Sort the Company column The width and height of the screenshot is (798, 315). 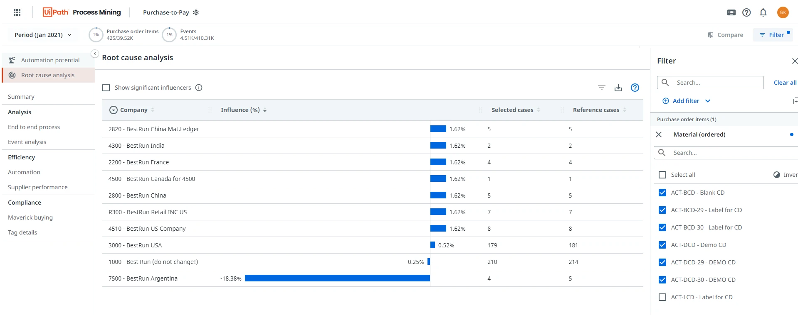(153, 110)
